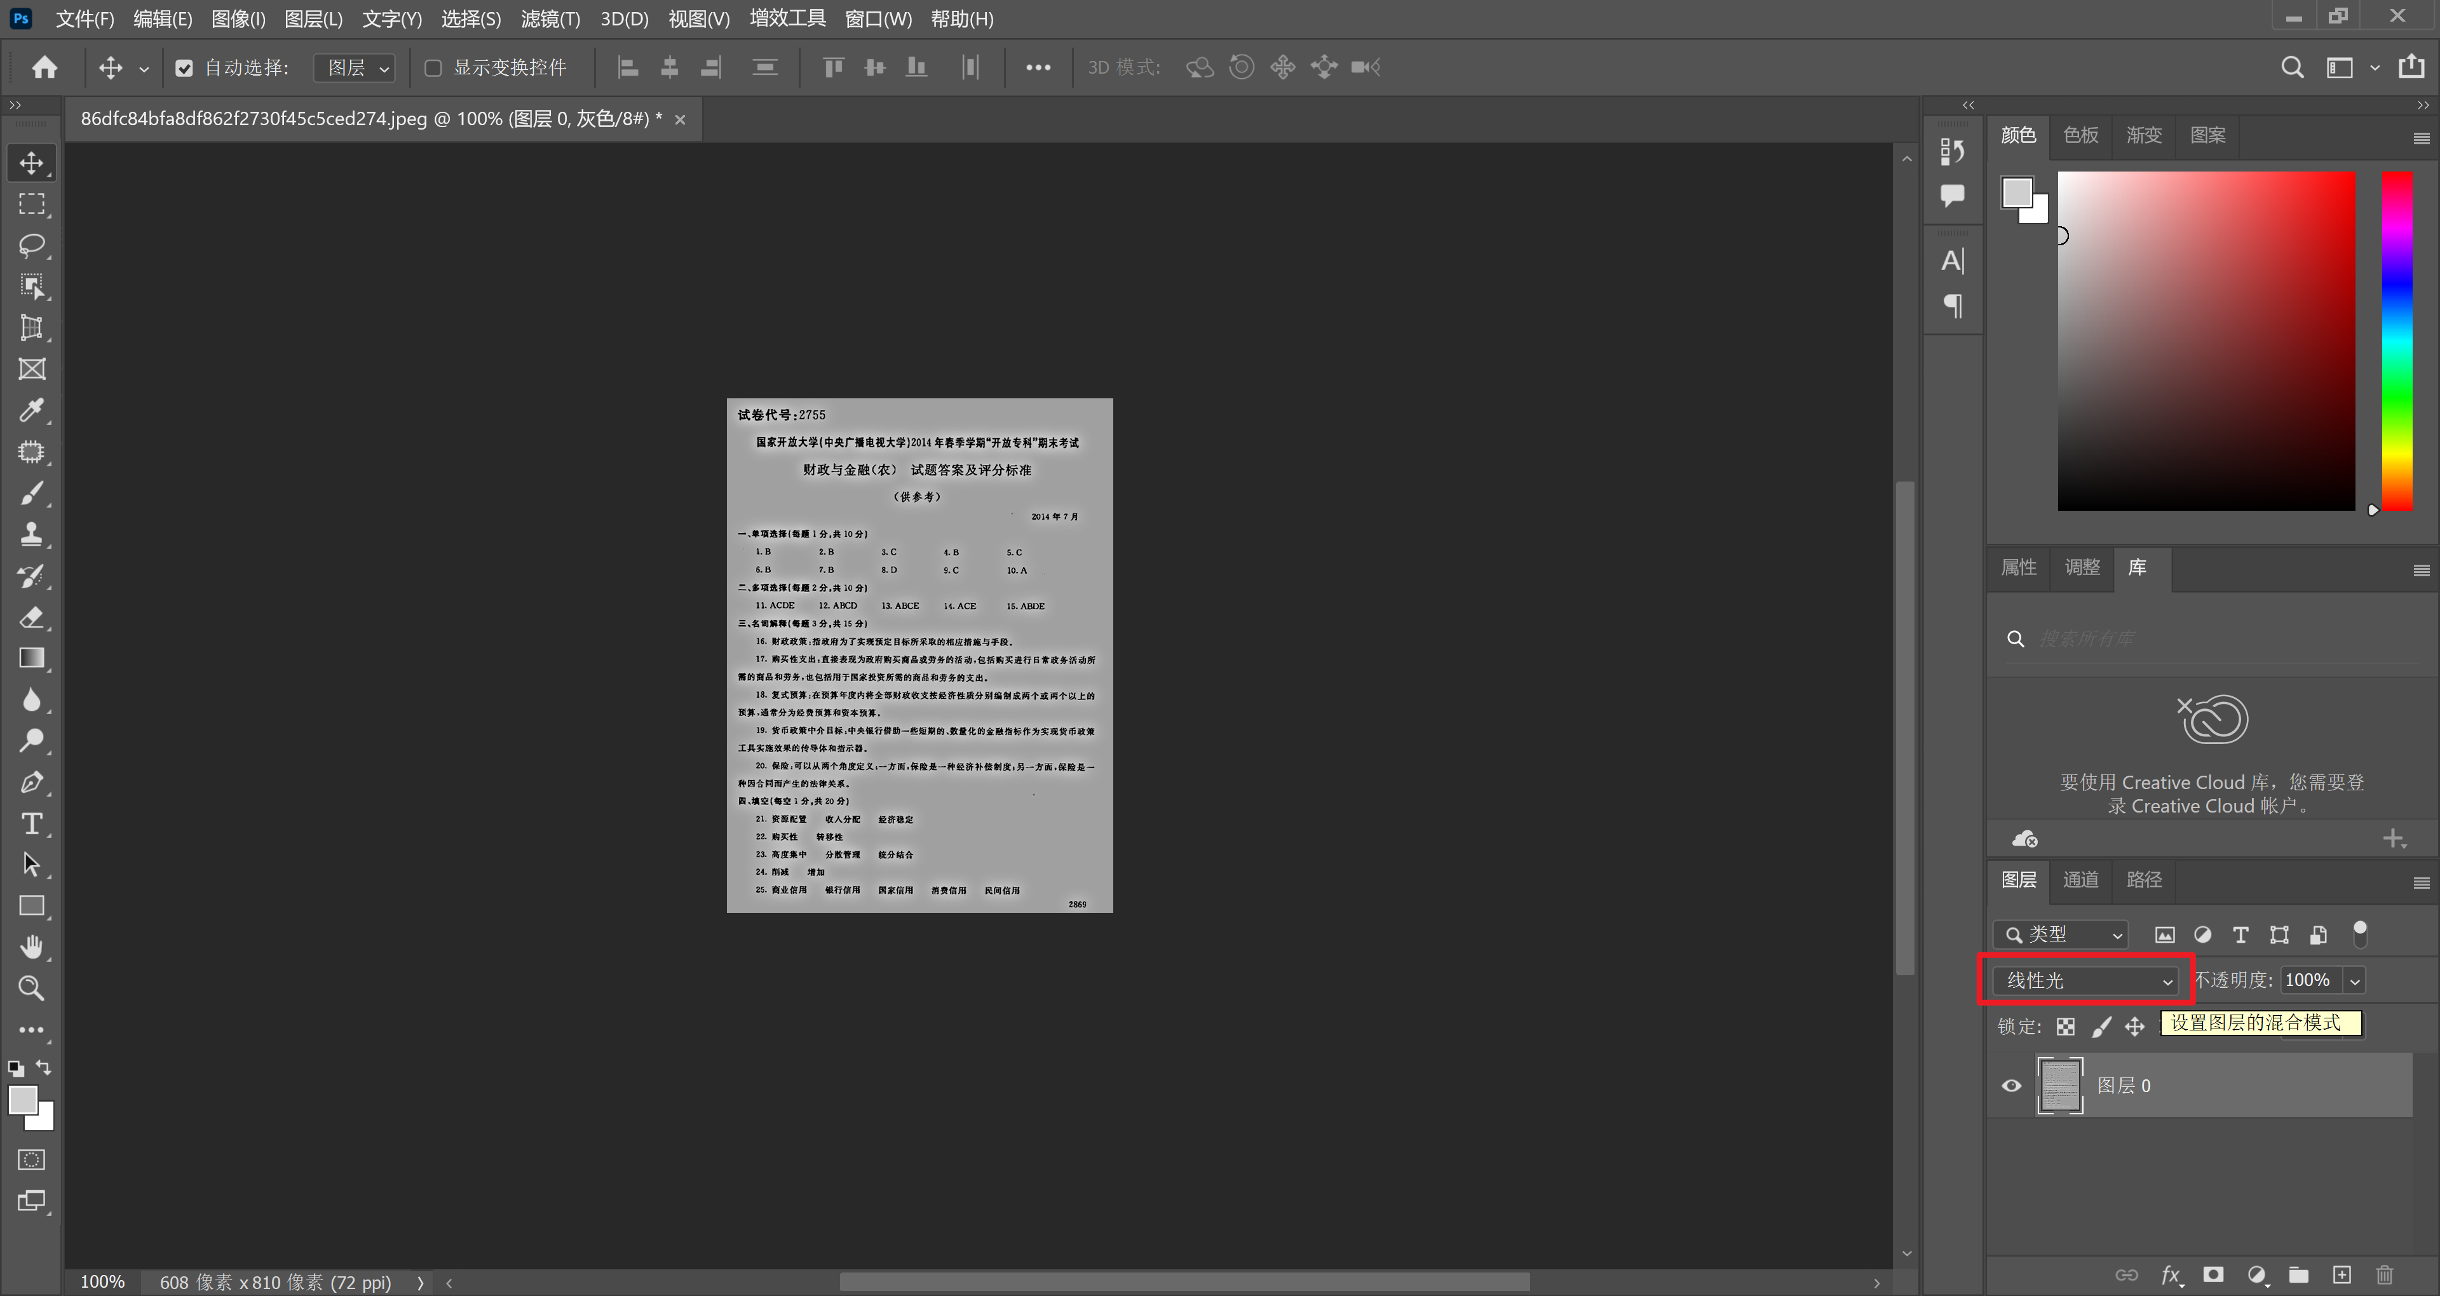Enable 显示变换控件 checkbox

click(x=433, y=68)
